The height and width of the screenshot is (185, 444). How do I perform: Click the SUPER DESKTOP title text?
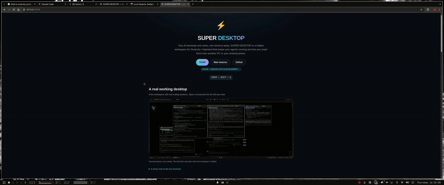pyautogui.click(x=221, y=38)
